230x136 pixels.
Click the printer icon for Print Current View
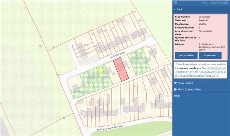(175, 90)
